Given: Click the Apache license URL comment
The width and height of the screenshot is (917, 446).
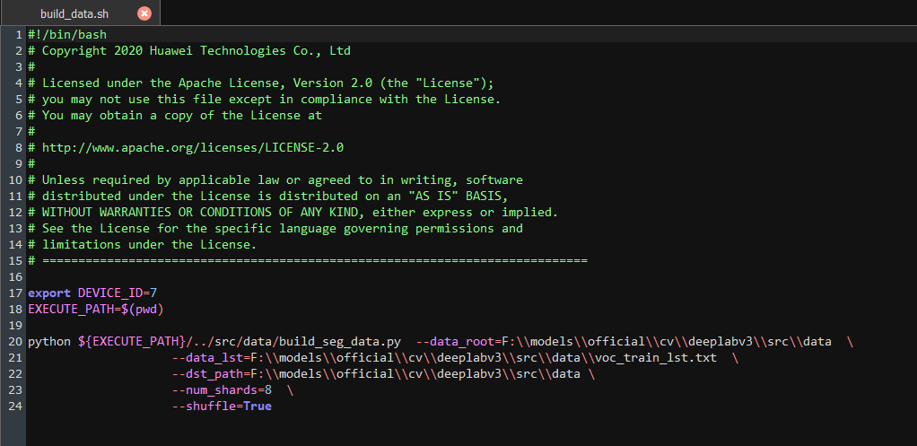Looking at the screenshot, I should [x=193, y=147].
